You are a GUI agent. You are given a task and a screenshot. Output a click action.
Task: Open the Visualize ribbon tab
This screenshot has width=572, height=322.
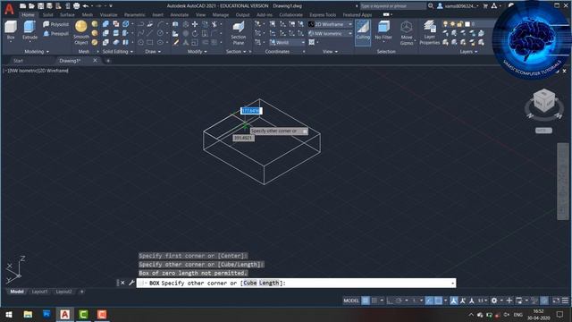[x=109, y=15]
